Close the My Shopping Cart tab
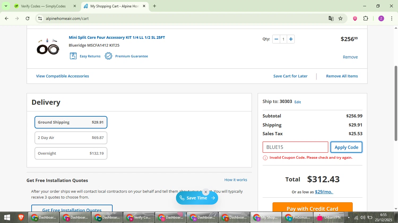 tap(144, 6)
